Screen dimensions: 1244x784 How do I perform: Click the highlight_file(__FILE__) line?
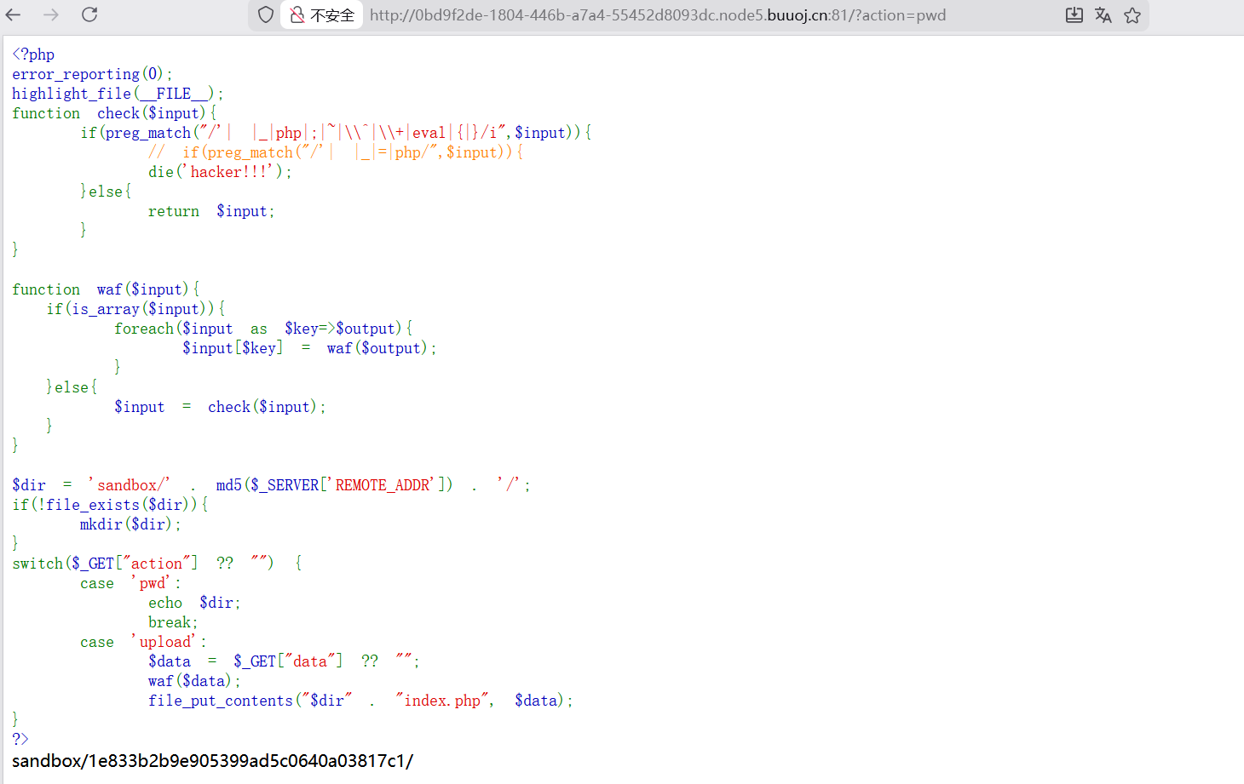[x=117, y=94]
